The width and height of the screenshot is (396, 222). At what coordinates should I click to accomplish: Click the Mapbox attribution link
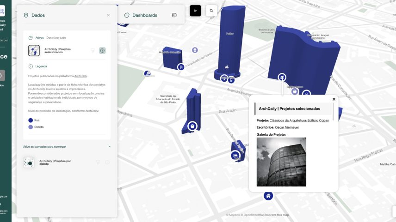[x=233, y=215]
